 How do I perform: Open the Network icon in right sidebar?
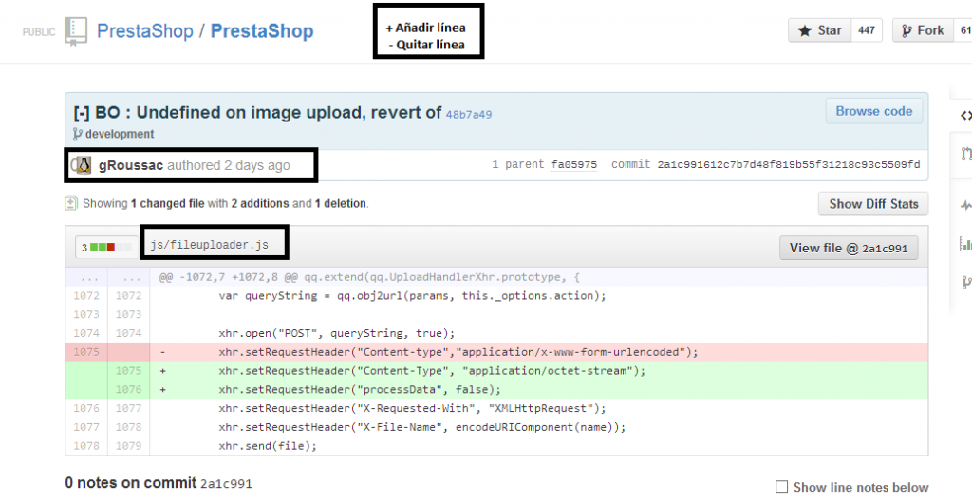coord(965,282)
